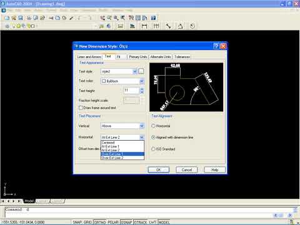
Task: Toggle MODEL space button in status bar
Action: pyautogui.click(x=164, y=222)
